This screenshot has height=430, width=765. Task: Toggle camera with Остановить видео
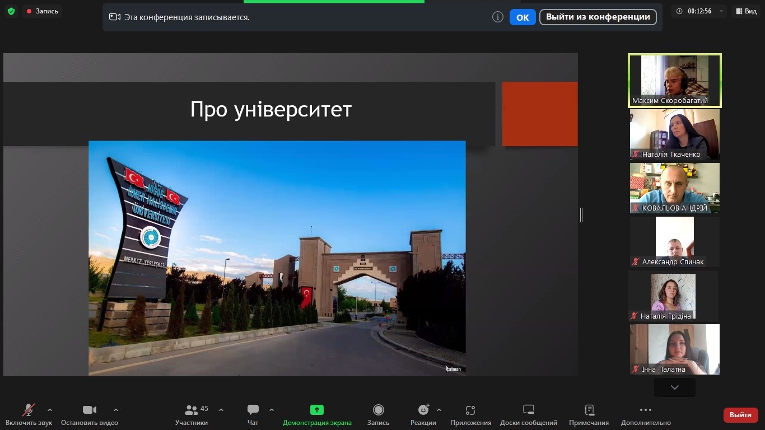click(90, 410)
